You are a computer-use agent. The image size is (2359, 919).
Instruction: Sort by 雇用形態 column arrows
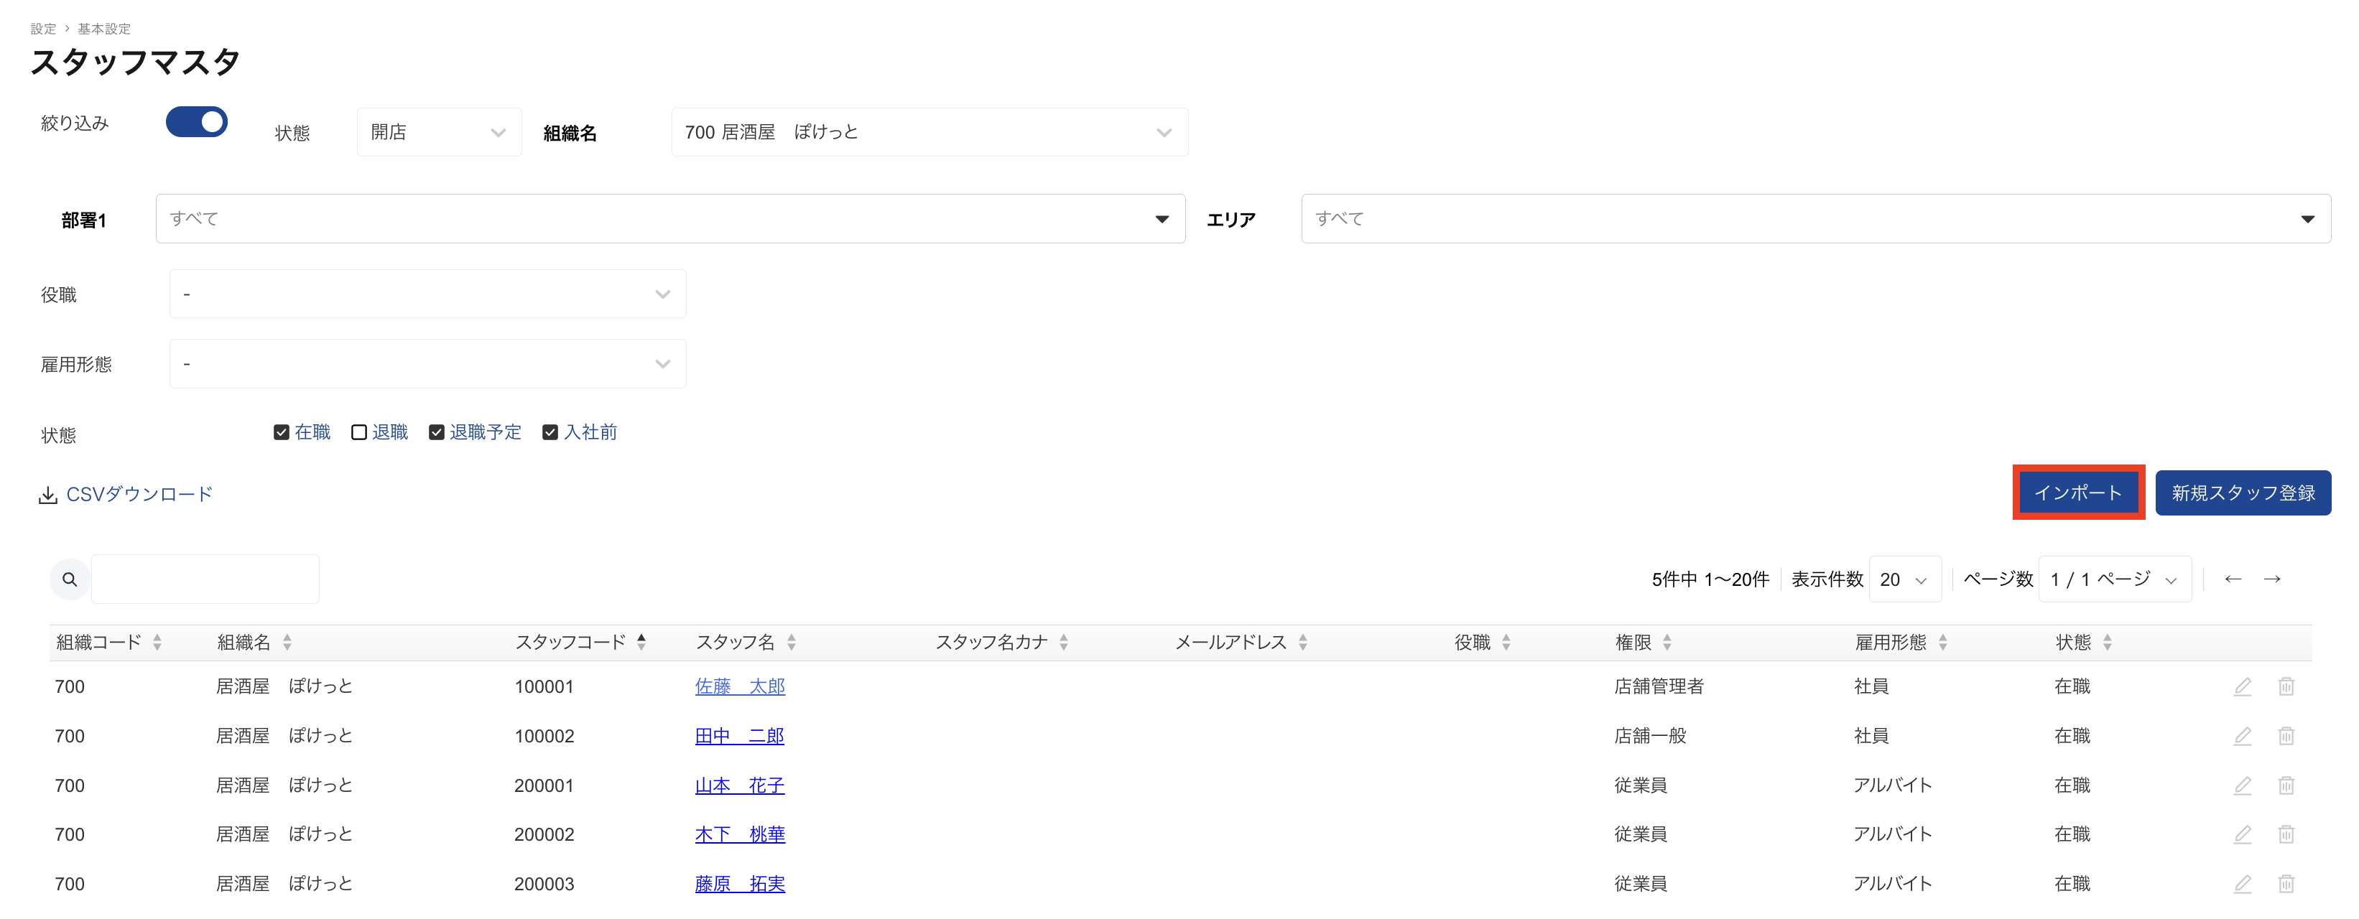point(1942,643)
